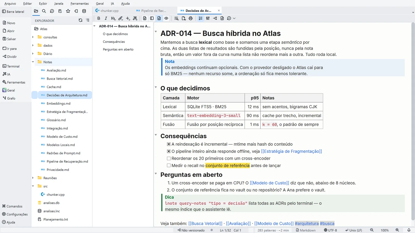Click the editor vertical scrollbar

[x=413, y=122]
